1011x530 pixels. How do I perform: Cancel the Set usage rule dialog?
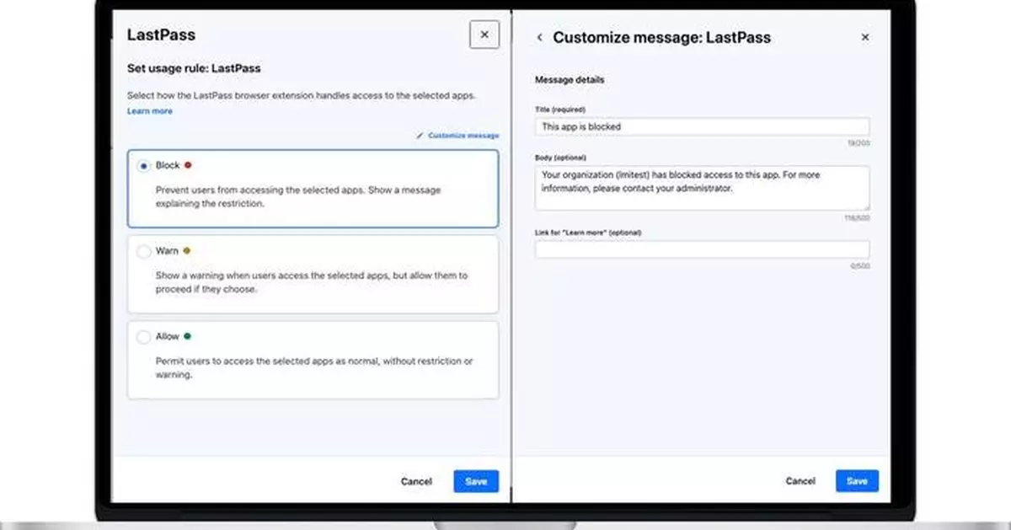(415, 481)
